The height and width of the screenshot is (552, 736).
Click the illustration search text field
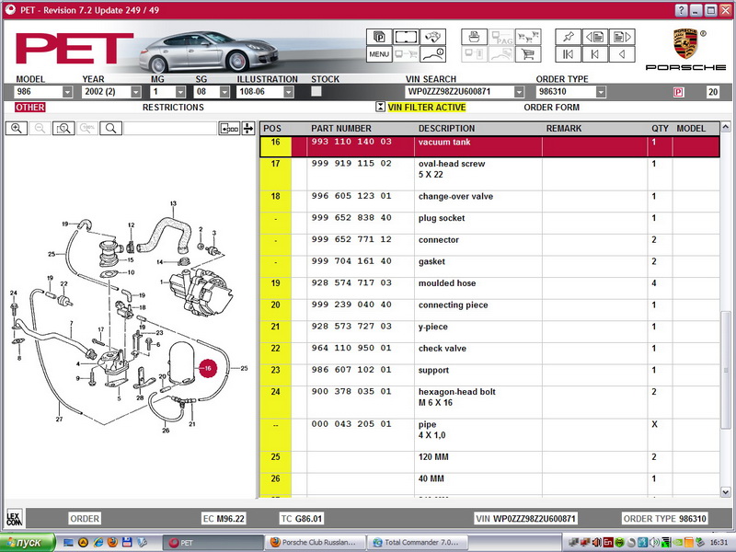pyautogui.click(x=170, y=128)
